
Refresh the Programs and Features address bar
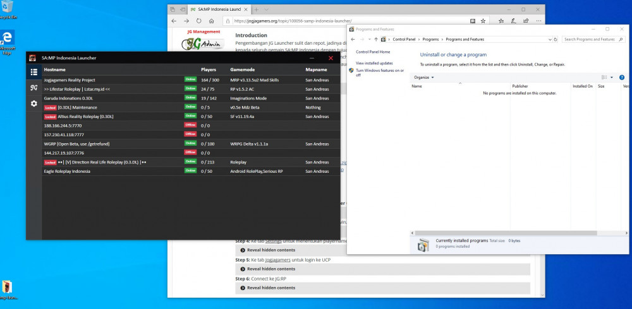[x=556, y=40]
